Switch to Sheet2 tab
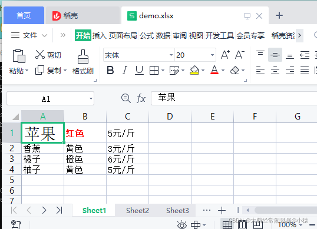This screenshot has height=229, width=317. 137,211
